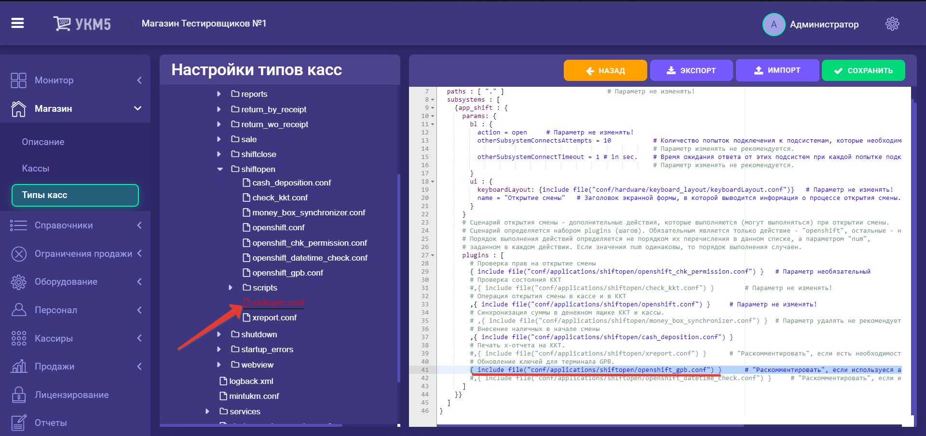Expand the services folder arrow
Viewport: 926px width, 436px height.
coord(207,411)
